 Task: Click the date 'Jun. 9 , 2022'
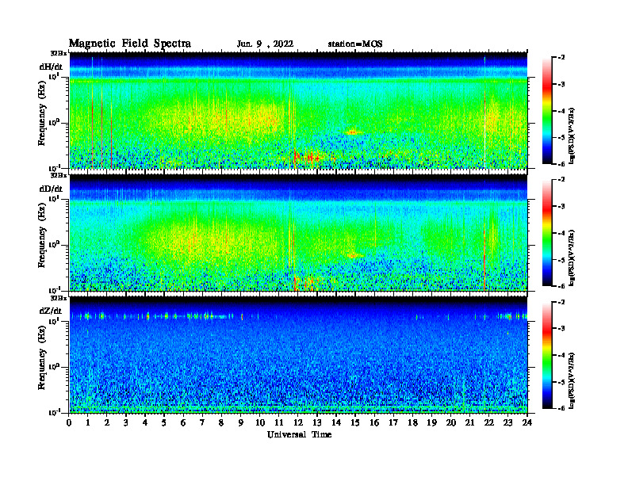coord(265,44)
